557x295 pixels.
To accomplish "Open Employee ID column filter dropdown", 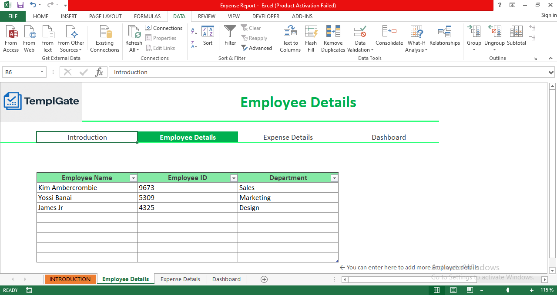I will point(234,178).
